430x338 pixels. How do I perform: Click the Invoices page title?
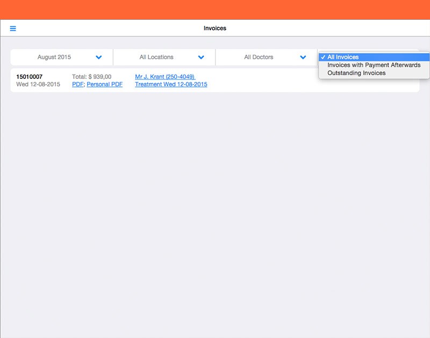click(215, 28)
